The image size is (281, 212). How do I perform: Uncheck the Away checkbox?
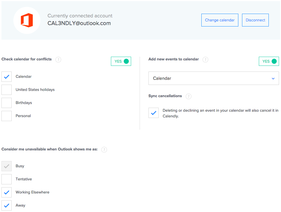7,205
